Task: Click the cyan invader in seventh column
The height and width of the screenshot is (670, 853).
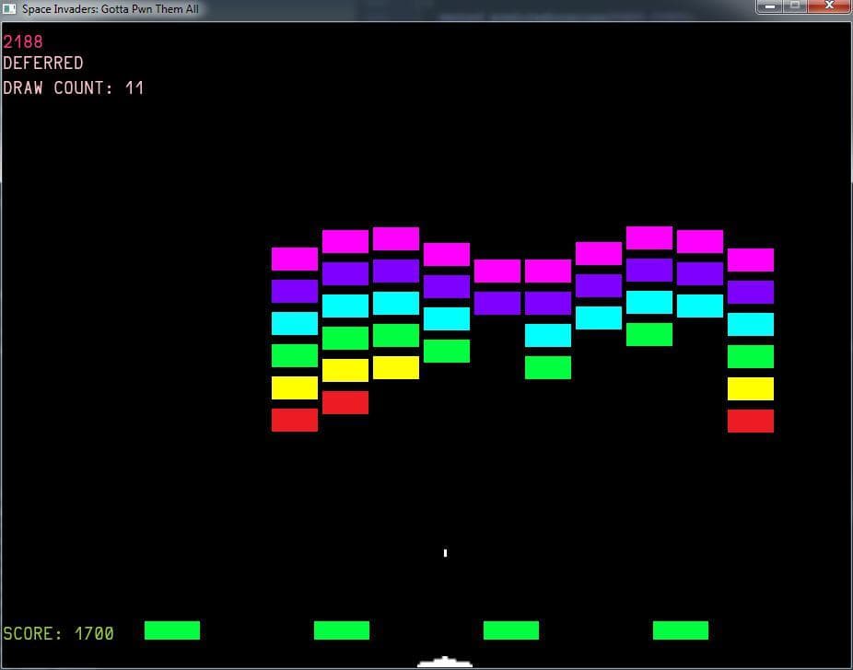Action: click(599, 318)
